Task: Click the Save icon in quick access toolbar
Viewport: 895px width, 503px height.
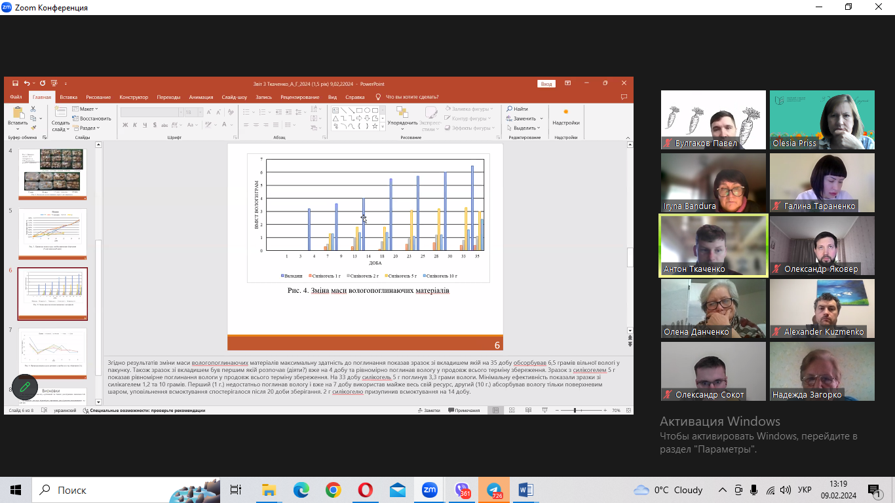Action: [15, 83]
